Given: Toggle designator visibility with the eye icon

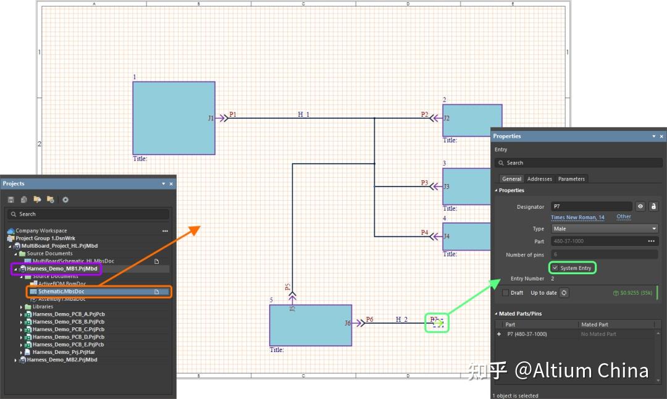Looking at the screenshot, I should click(640, 207).
